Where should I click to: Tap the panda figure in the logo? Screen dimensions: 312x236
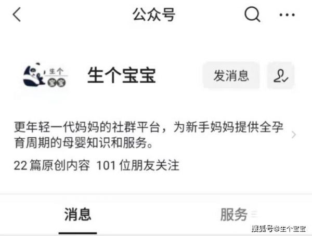[x=33, y=75]
